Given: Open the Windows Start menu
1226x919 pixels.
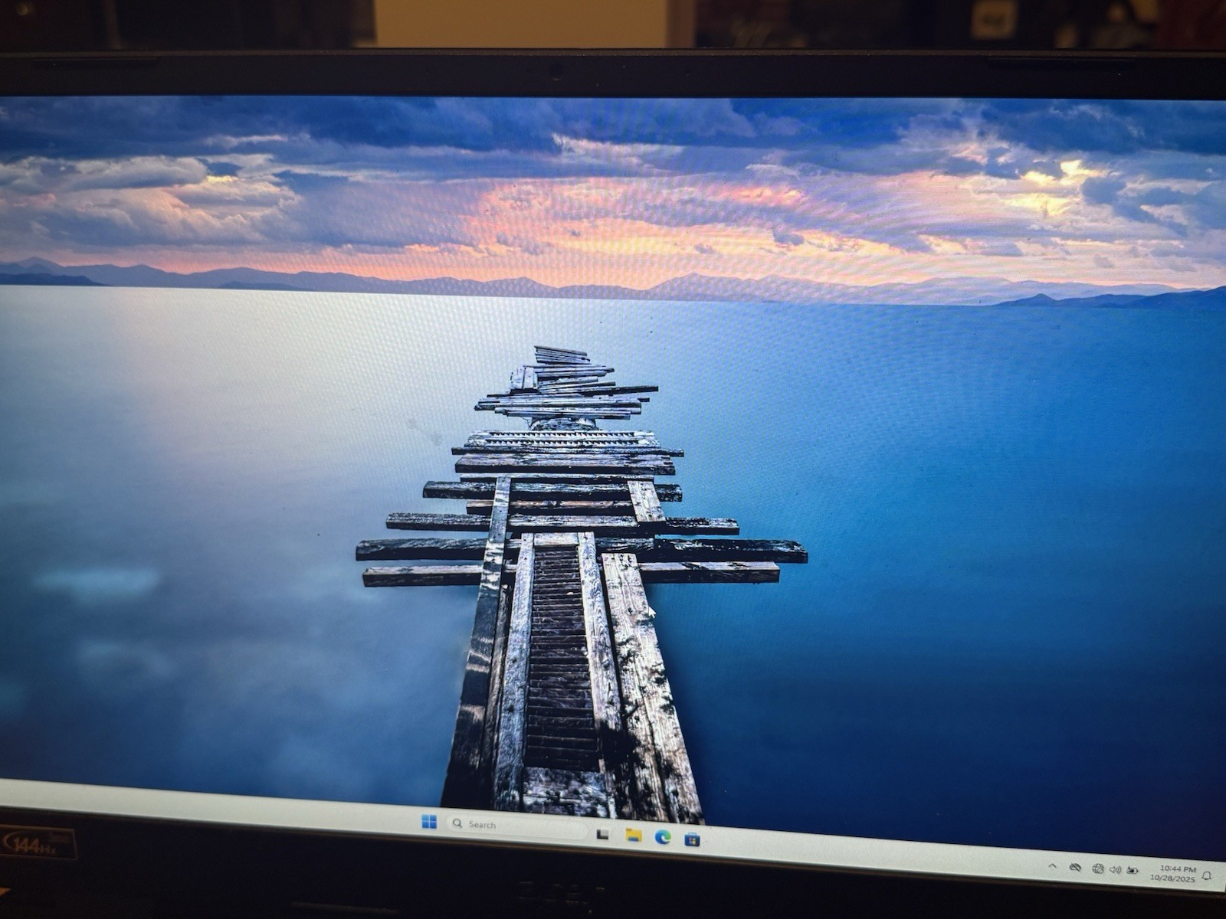Looking at the screenshot, I should click(428, 822).
